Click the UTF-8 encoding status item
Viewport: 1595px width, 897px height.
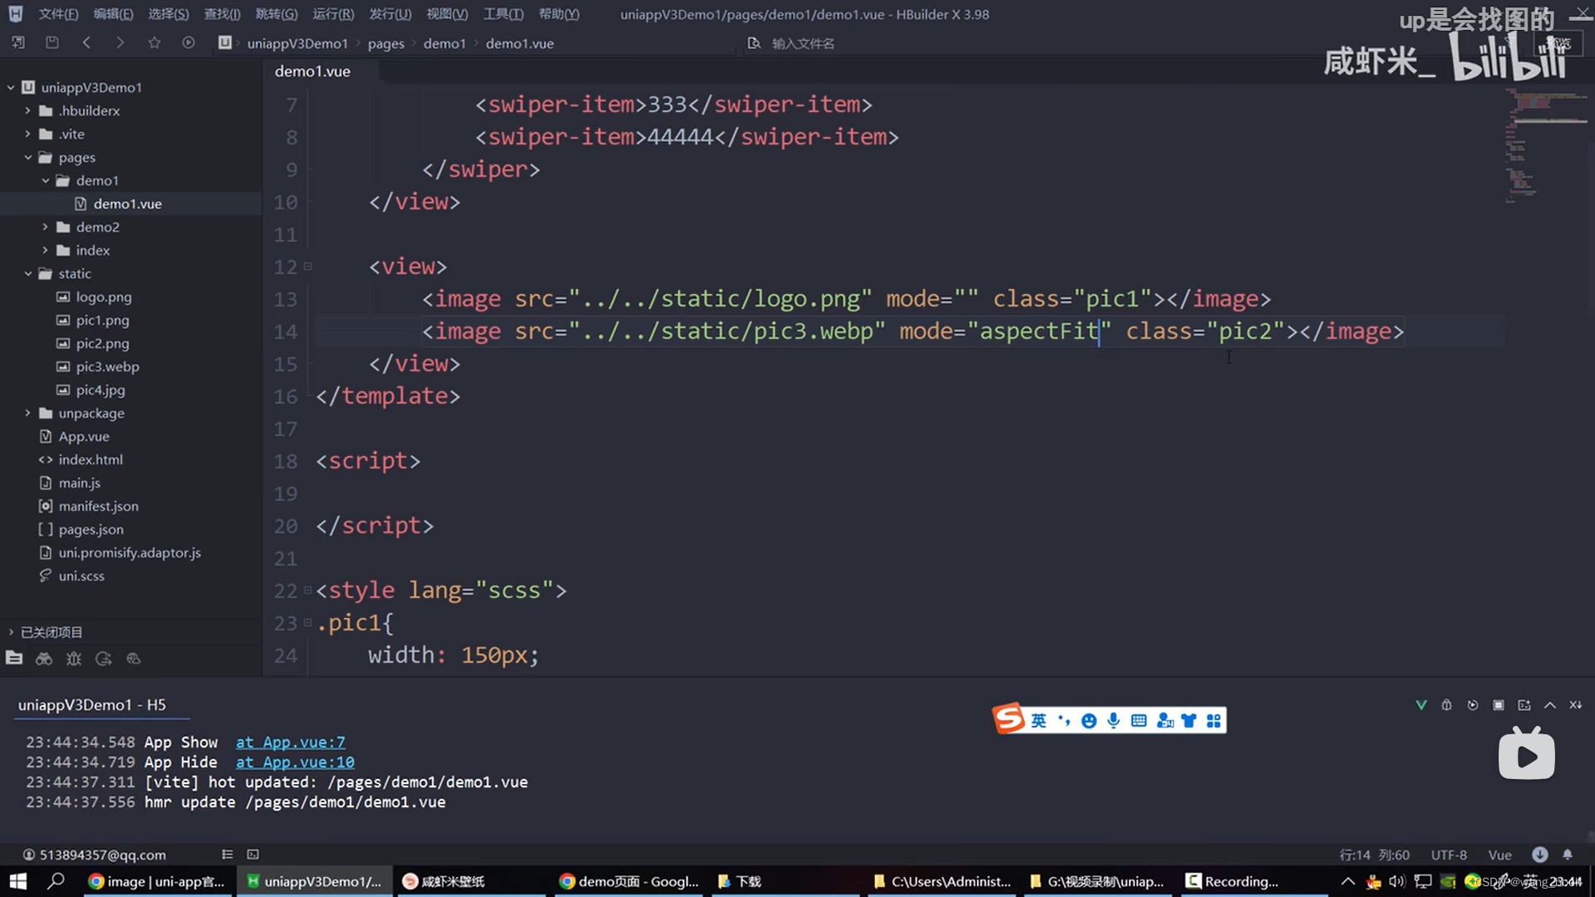[x=1449, y=855]
